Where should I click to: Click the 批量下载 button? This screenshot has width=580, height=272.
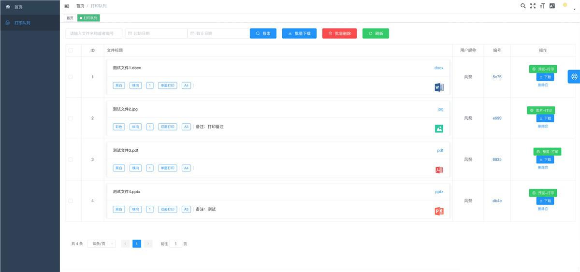tap(300, 33)
